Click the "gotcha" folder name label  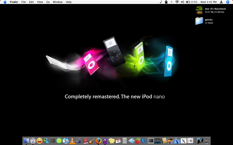click(x=209, y=20)
